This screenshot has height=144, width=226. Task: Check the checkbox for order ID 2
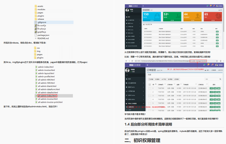point(150,92)
